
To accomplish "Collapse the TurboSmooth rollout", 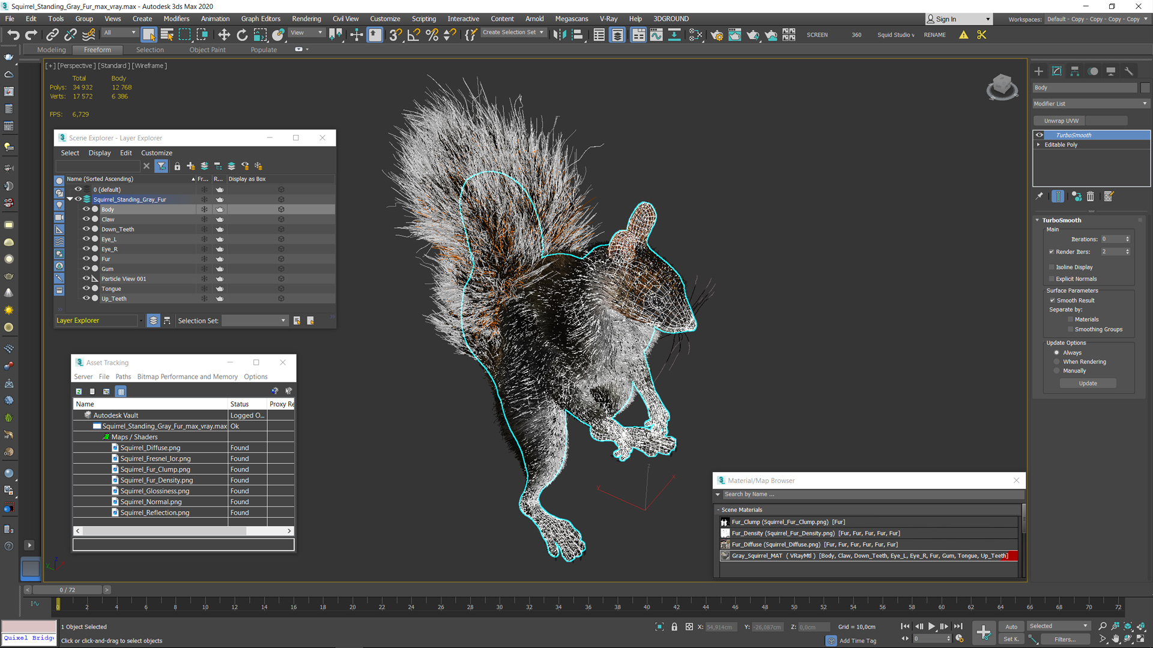I will (x=1037, y=220).
